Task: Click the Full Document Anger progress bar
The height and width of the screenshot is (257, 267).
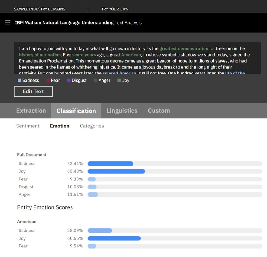Action: click(175, 195)
